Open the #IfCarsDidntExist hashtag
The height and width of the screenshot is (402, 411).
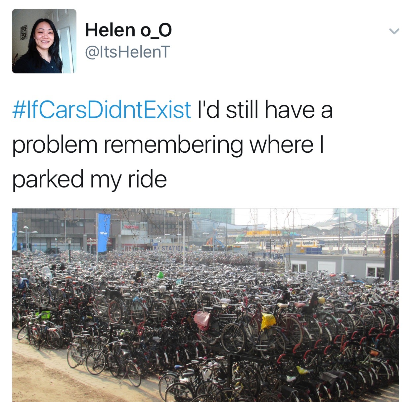102,110
